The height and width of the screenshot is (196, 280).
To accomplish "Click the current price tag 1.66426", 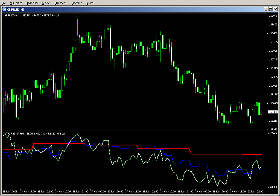I will point(273,112).
